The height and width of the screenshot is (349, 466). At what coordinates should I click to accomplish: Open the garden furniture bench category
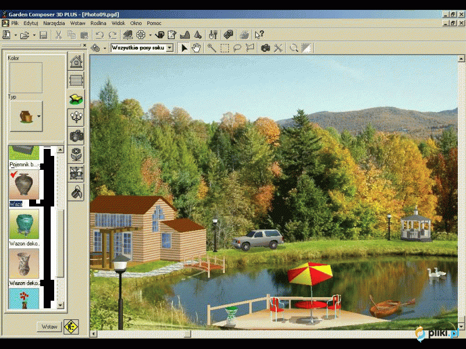tap(76, 99)
